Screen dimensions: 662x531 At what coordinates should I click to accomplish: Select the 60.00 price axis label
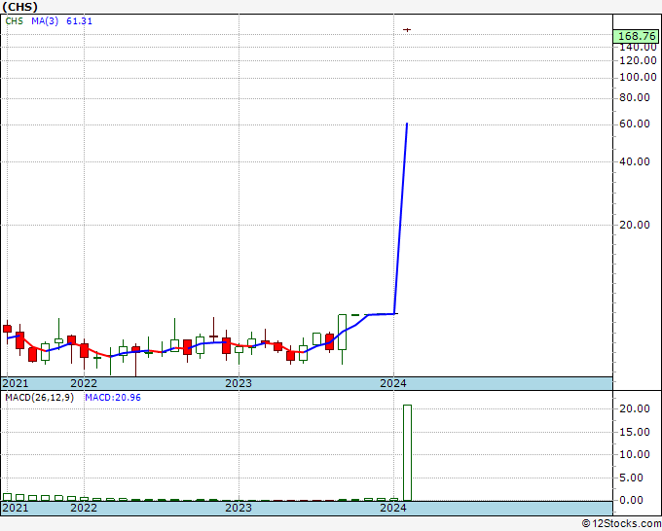tap(635, 124)
